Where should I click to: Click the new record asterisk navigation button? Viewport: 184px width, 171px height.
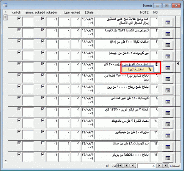coord(120,165)
